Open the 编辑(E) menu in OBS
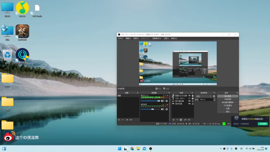 pyautogui.click(x=128, y=39)
